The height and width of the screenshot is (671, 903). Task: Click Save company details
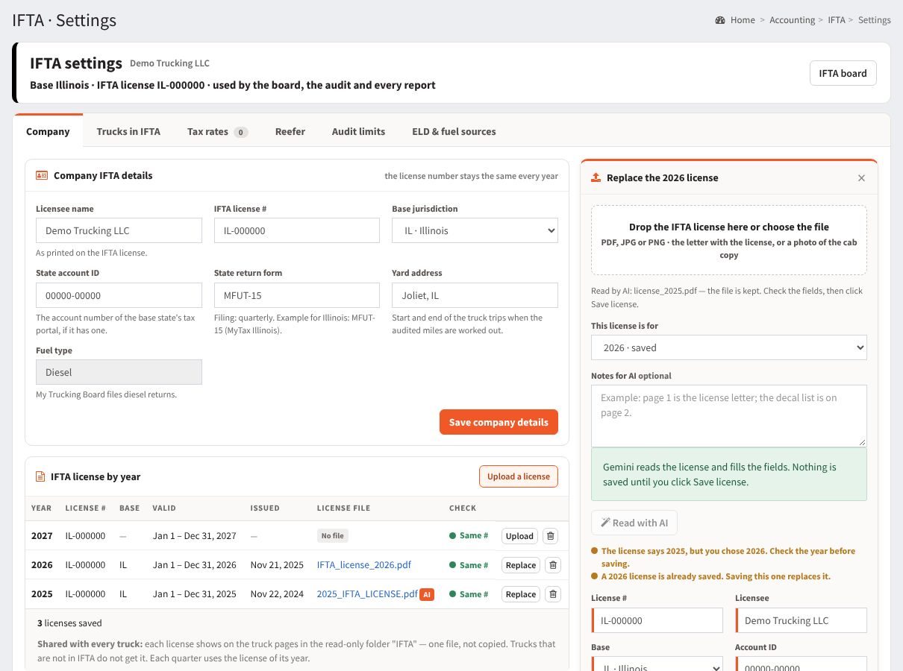[x=499, y=422]
